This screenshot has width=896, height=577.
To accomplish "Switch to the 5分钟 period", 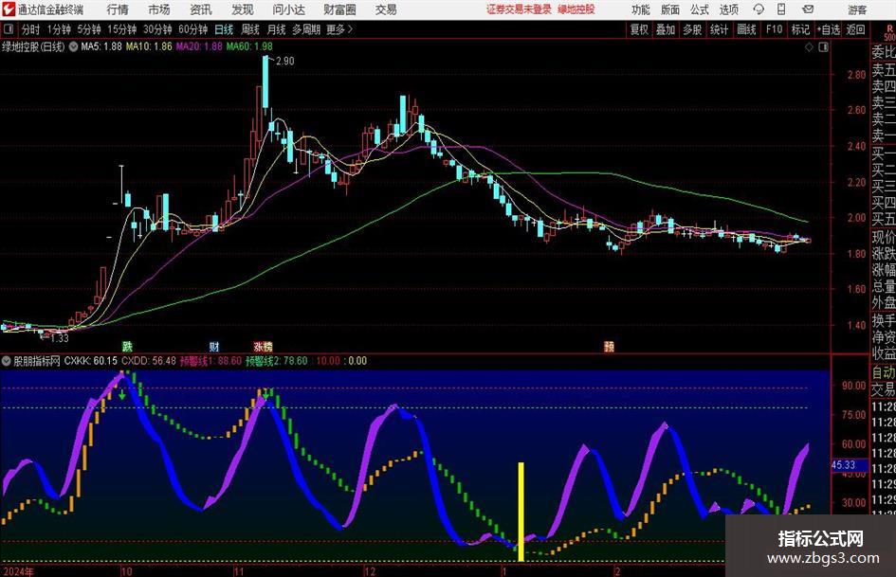I will [88, 29].
